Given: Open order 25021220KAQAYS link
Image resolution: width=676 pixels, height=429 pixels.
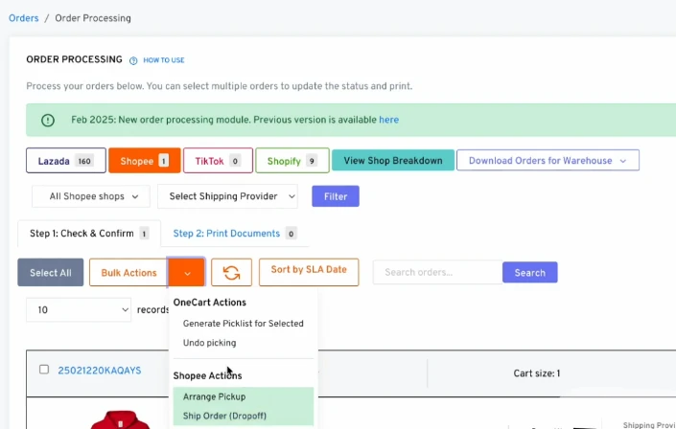Looking at the screenshot, I should [100, 371].
